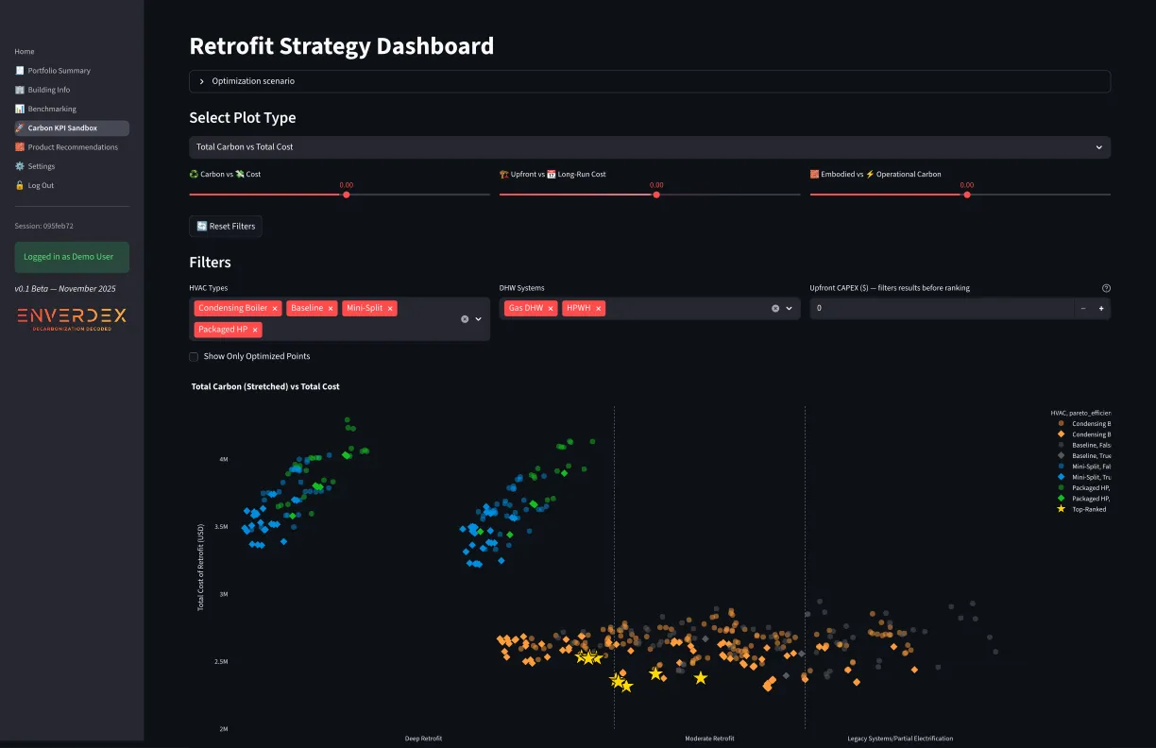
Task: Clear all DHW Systems selections
Action: pos(775,309)
